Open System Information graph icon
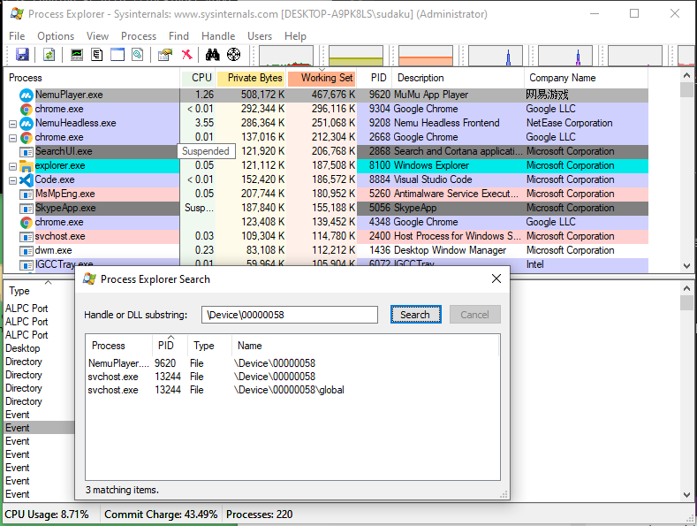The width and height of the screenshot is (697, 526). pos(77,55)
